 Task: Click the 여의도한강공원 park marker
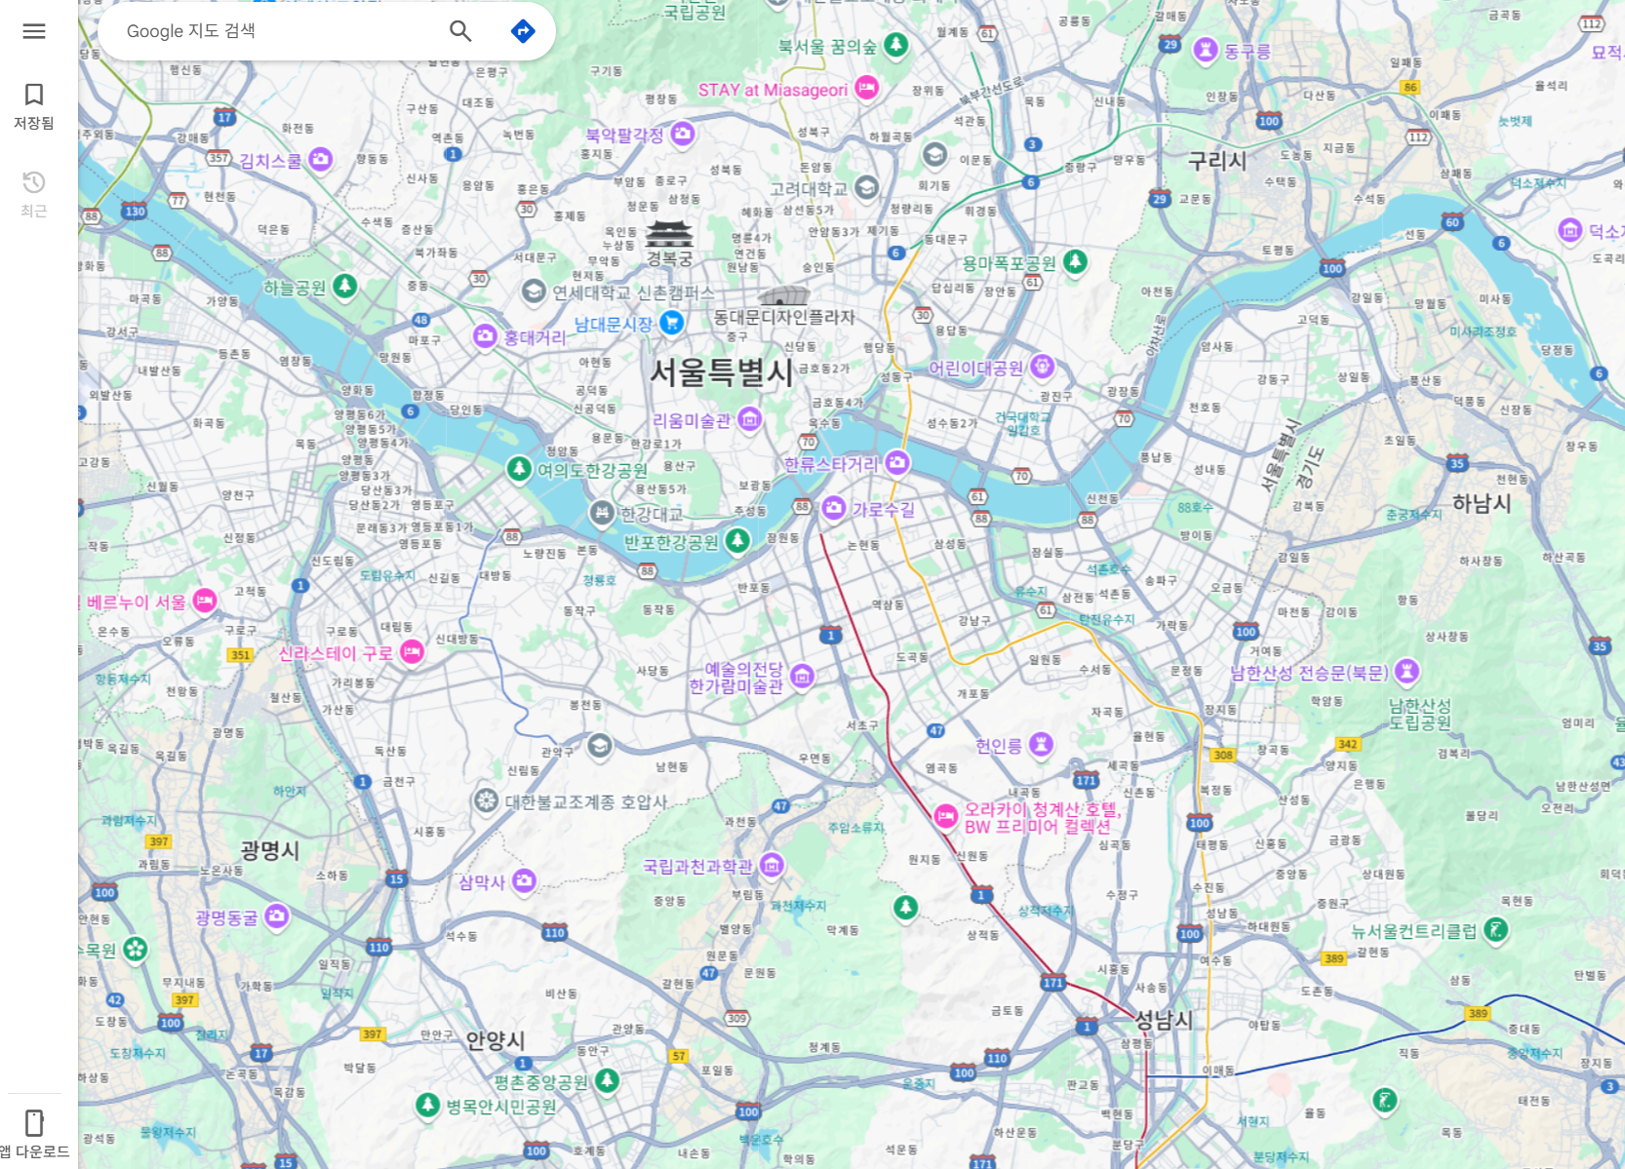[x=519, y=469]
